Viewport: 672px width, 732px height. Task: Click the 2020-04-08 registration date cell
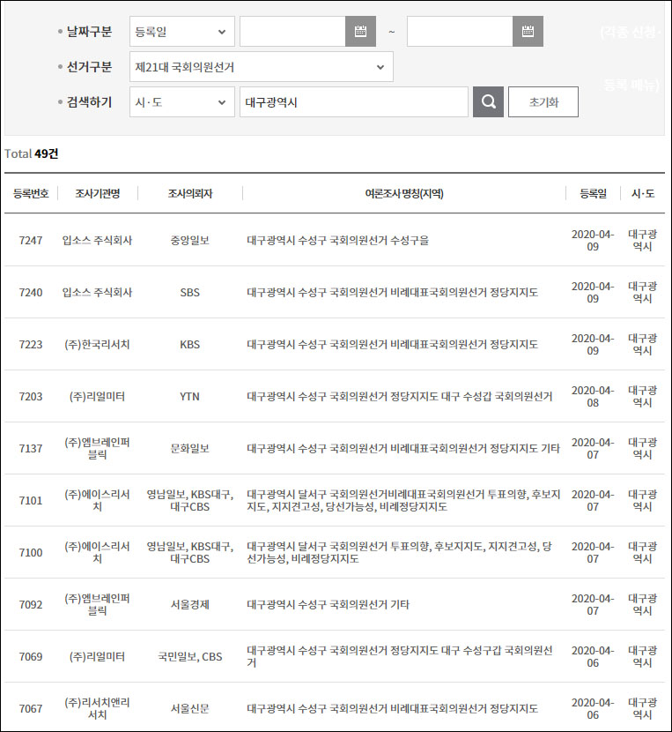[593, 396]
